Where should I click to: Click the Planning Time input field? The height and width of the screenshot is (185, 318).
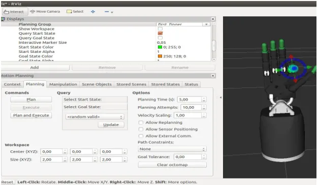189,100
